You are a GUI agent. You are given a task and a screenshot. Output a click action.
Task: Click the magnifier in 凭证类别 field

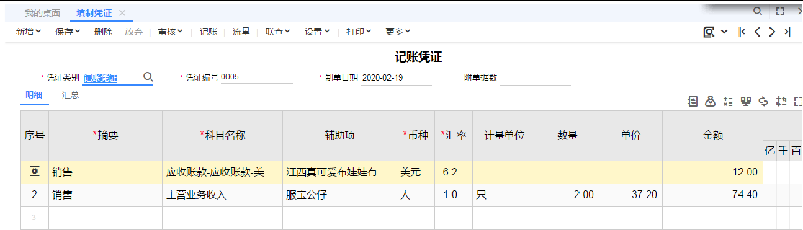(148, 77)
